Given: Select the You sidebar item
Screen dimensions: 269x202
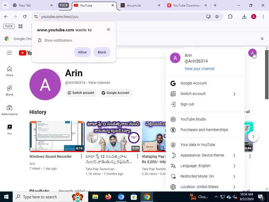Looking at the screenshot, I should pyautogui.click(x=9, y=129).
